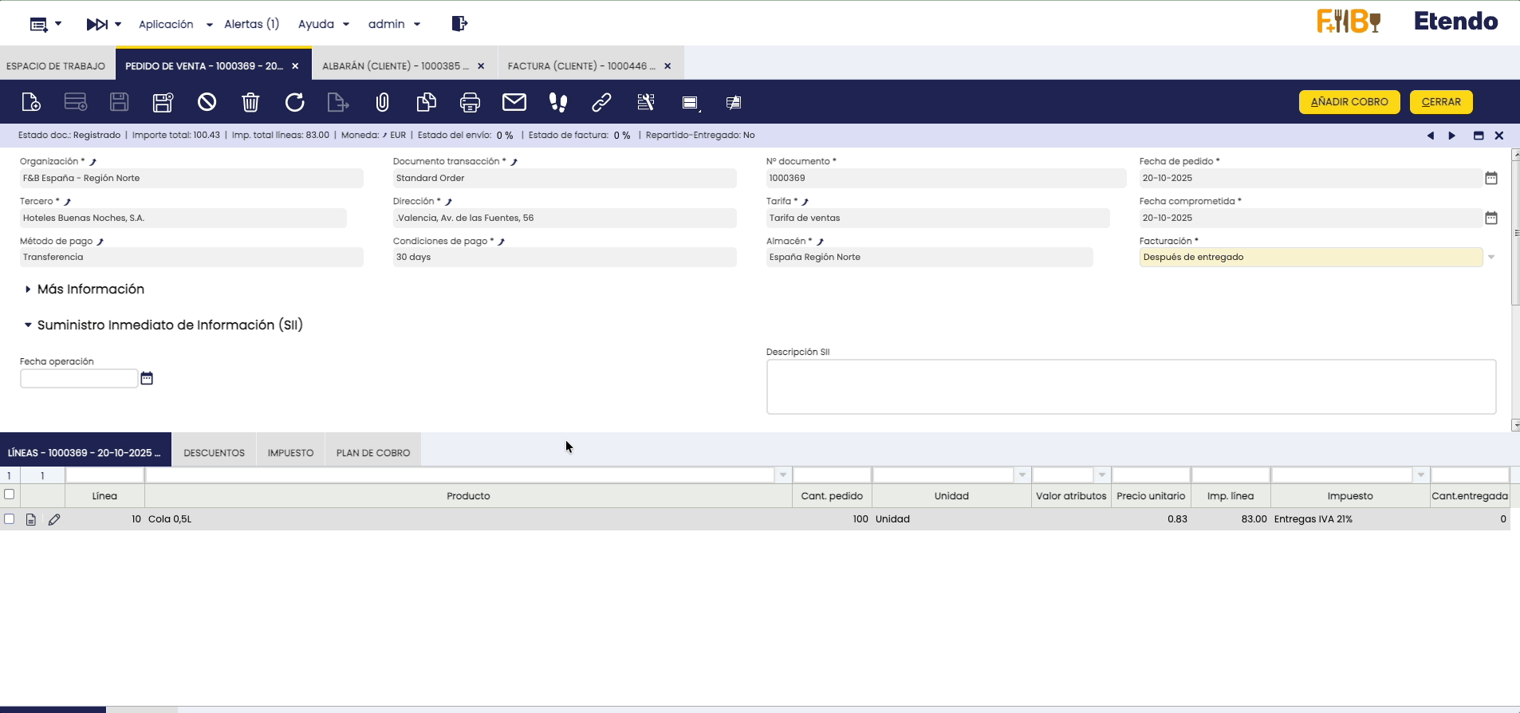Click the trash delete record icon
Screen dimensions: 1520x713
click(250, 102)
